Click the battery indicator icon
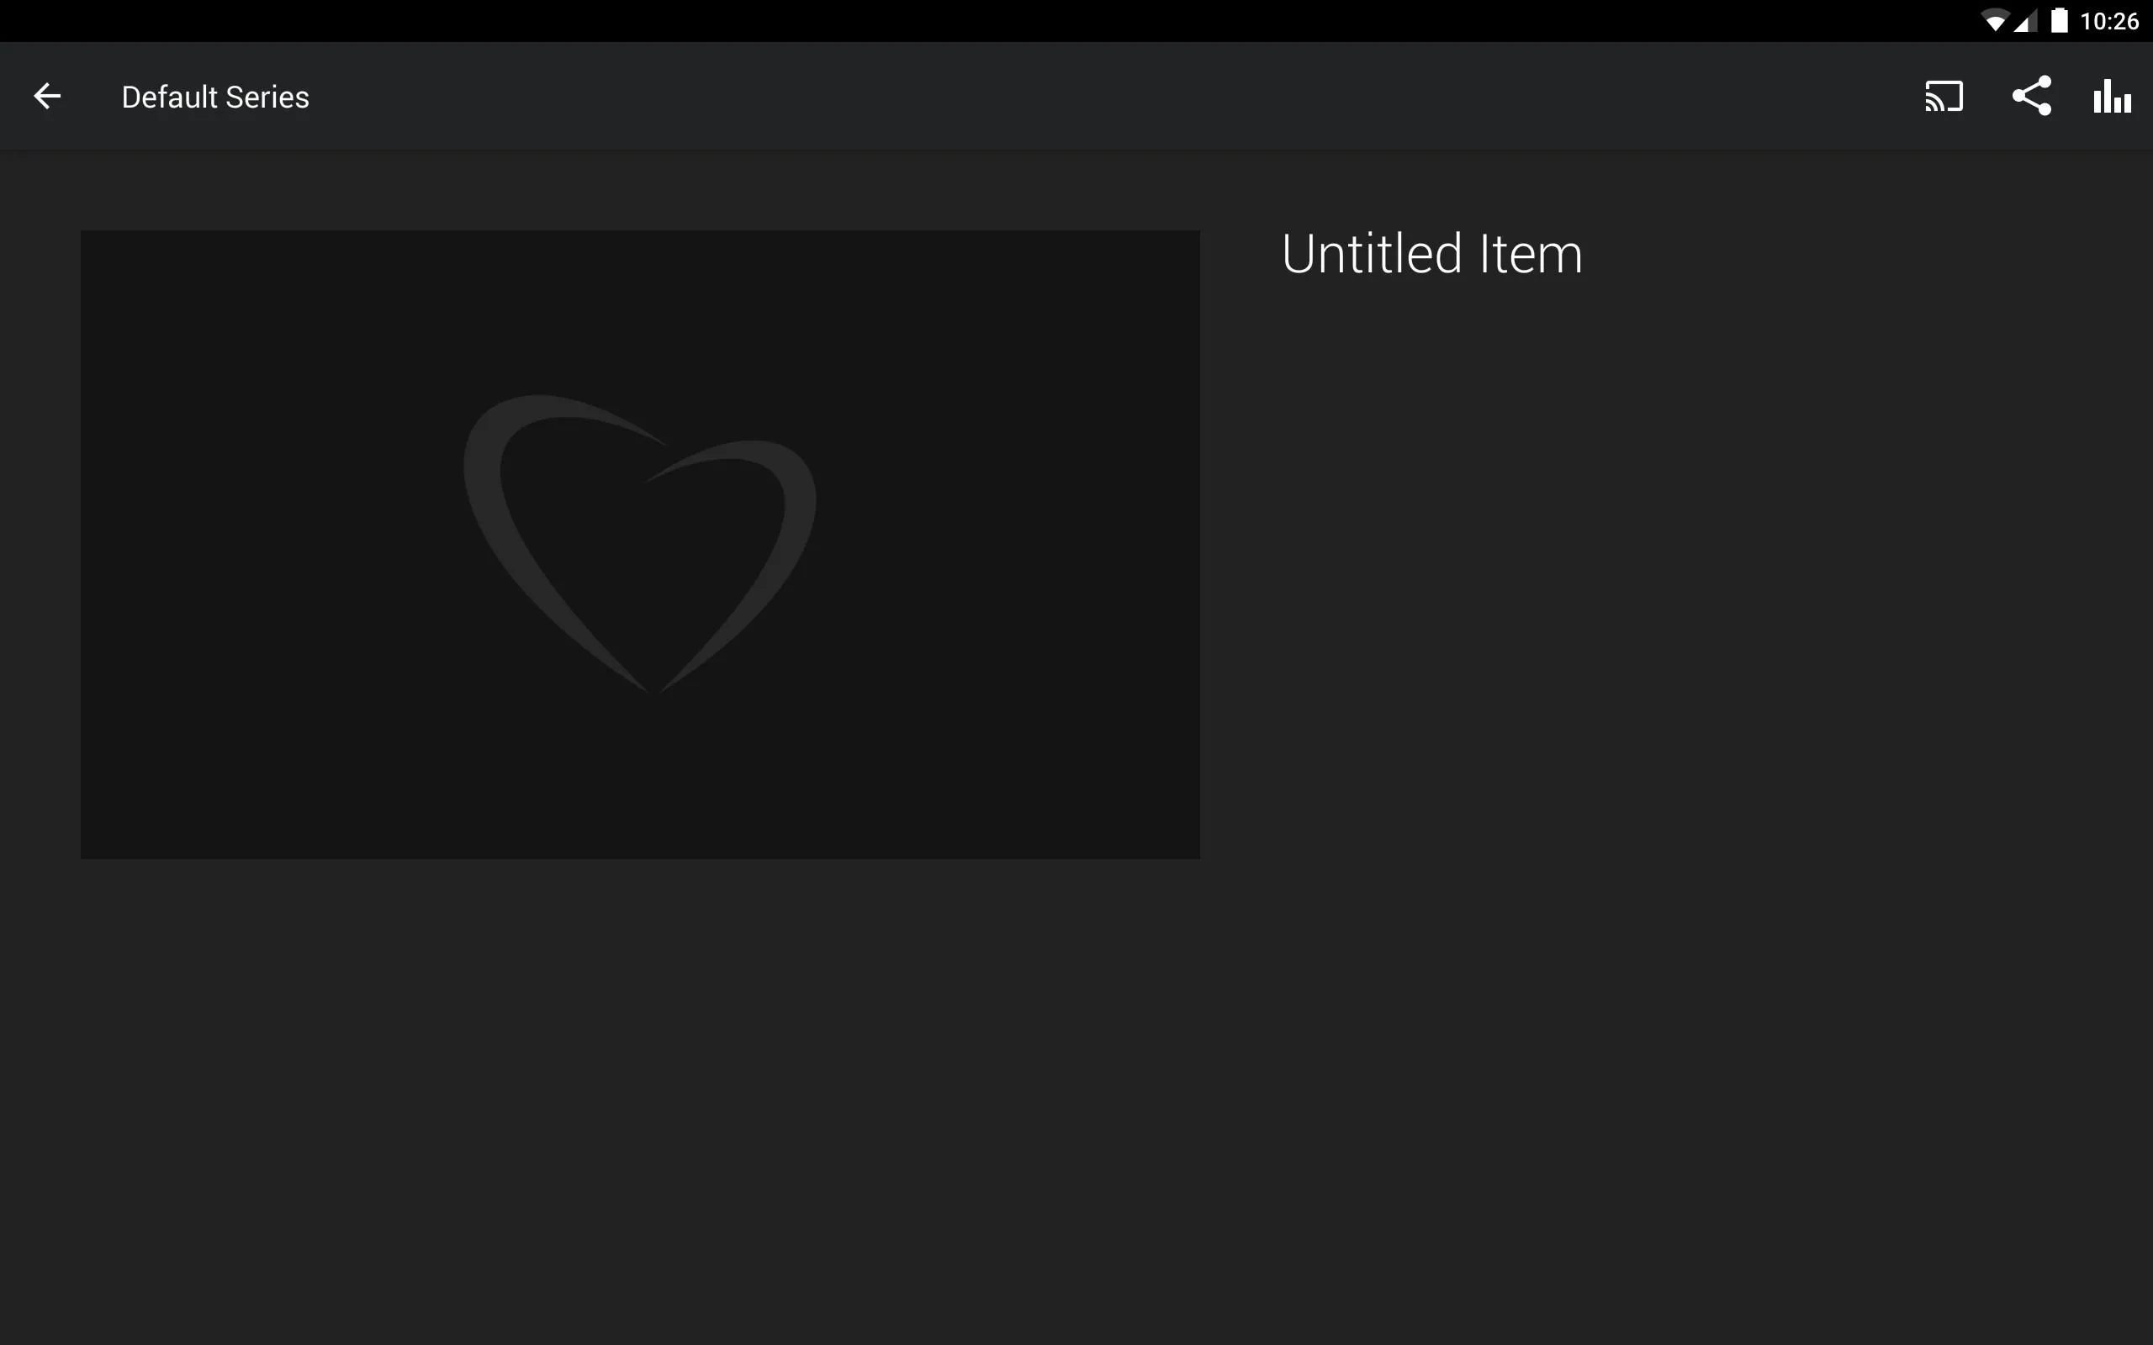 coord(2061,20)
